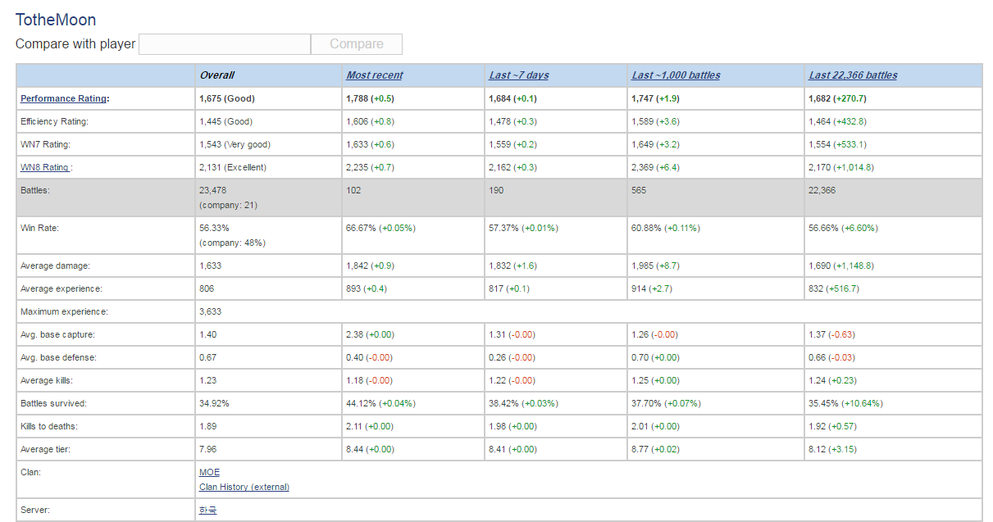This screenshot has height=522, width=993.
Task: Click the overall 1,675 (Good) rating value
Action: coord(226,98)
